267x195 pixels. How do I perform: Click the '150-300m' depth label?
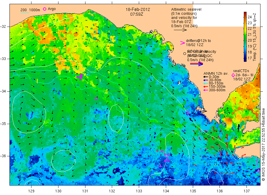tap(217, 87)
